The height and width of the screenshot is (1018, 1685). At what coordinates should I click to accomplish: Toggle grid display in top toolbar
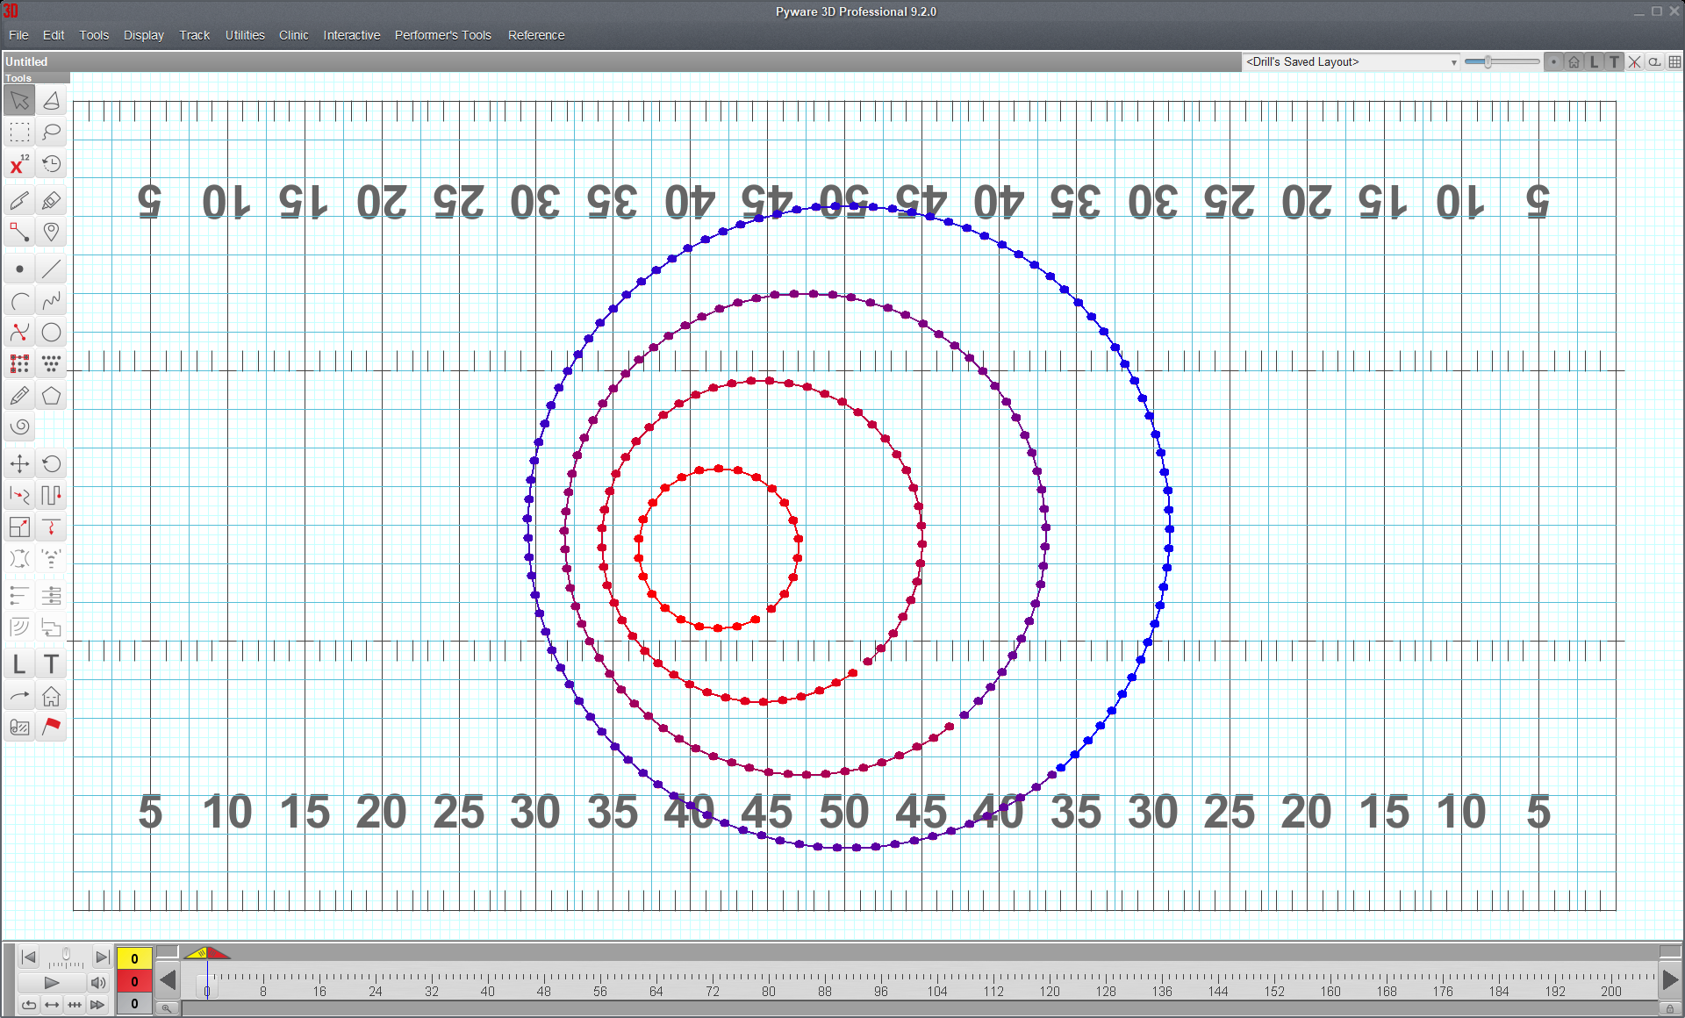point(1674,62)
